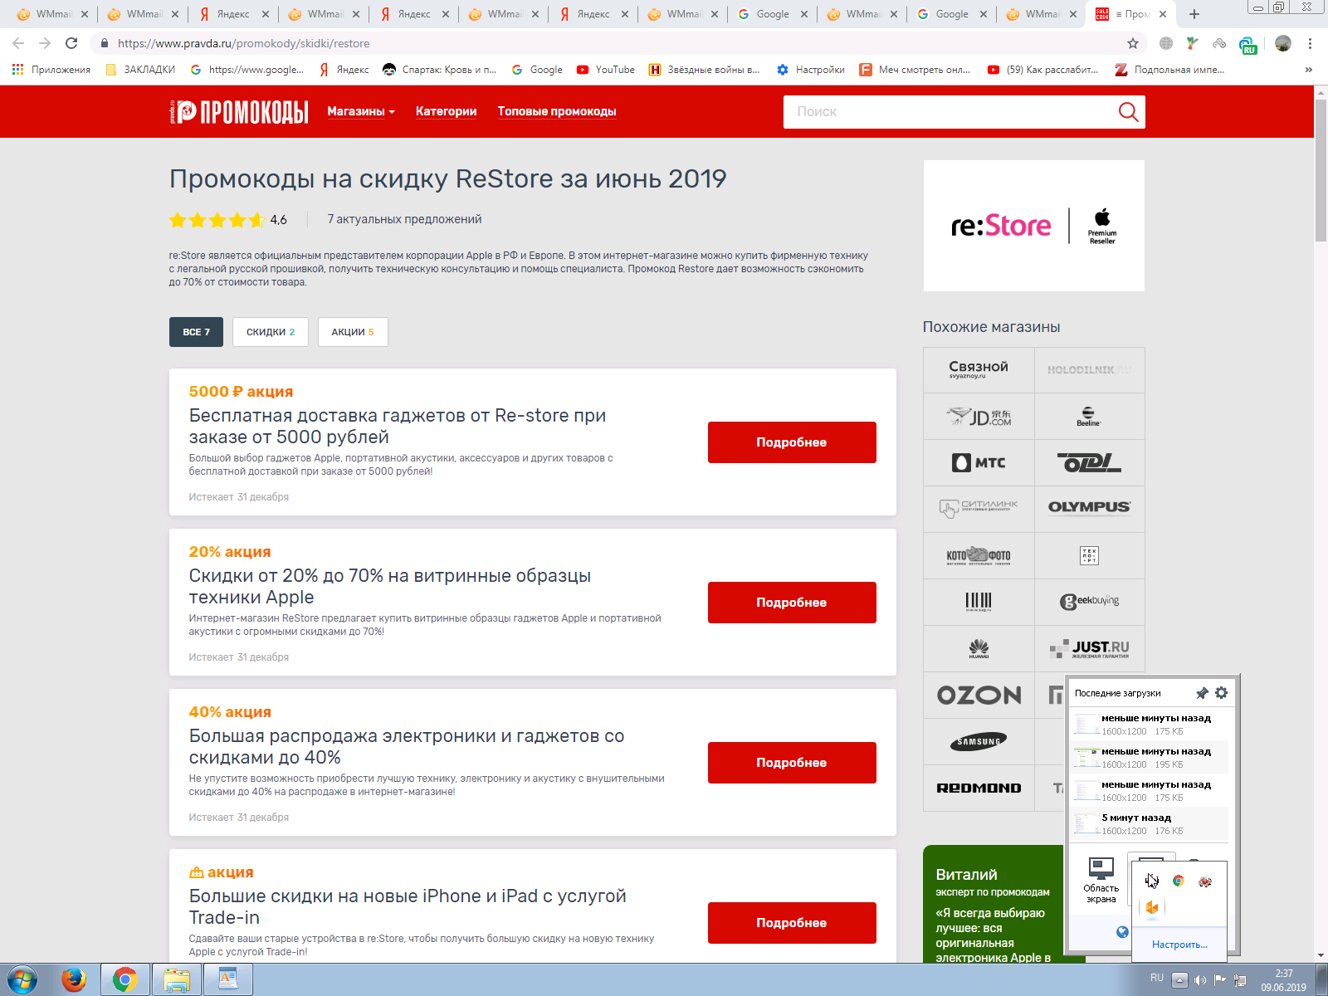The height and width of the screenshot is (996, 1328).
Task: Reload the current page
Action: coord(71,43)
